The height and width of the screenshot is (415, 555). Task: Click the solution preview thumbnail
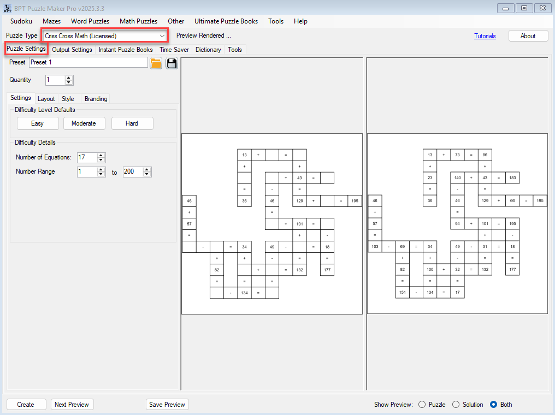coord(457,224)
